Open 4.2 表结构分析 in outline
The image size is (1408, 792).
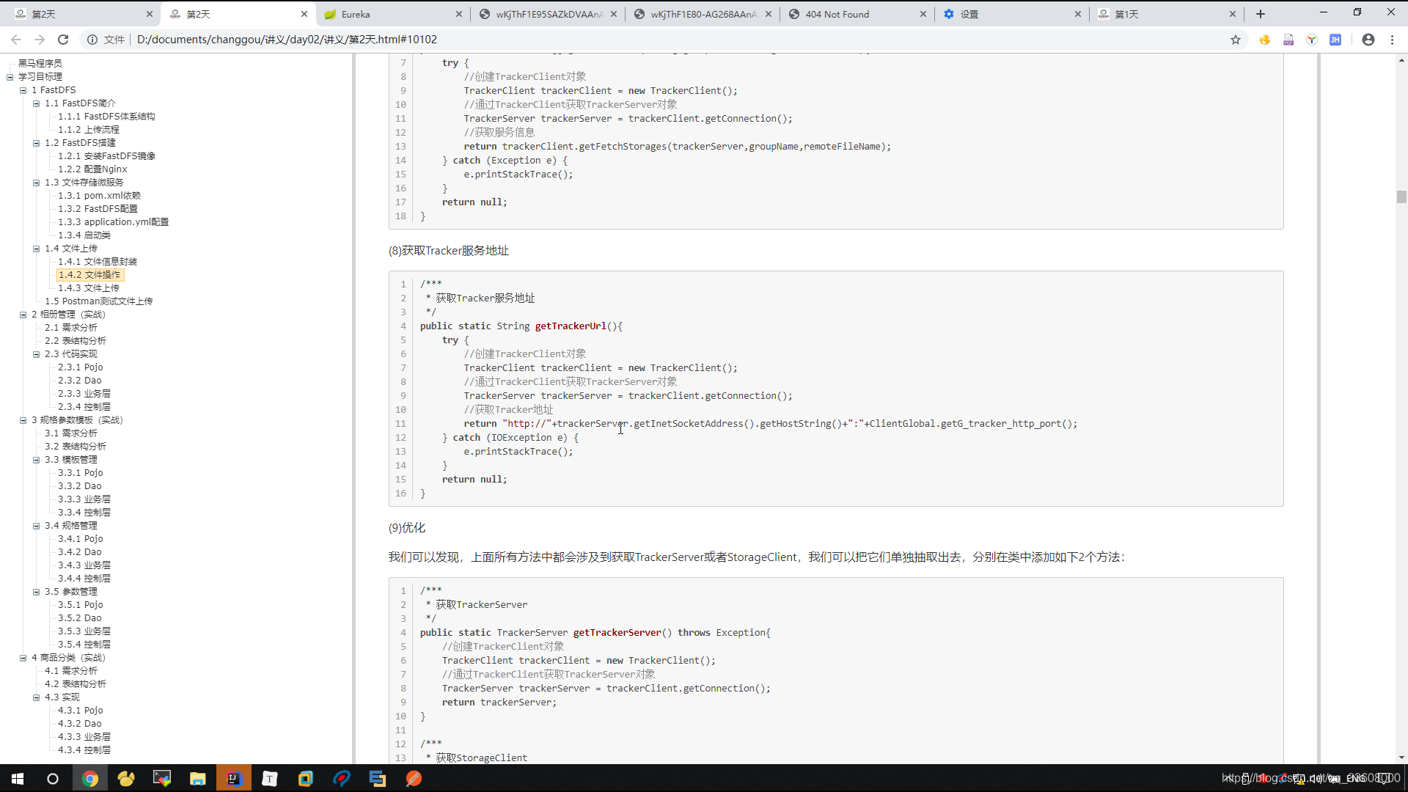(x=75, y=684)
